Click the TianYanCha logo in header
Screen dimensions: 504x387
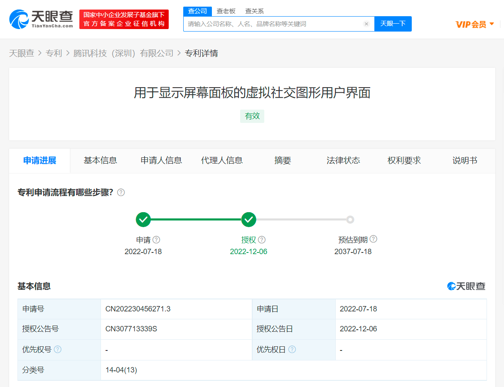point(41,19)
